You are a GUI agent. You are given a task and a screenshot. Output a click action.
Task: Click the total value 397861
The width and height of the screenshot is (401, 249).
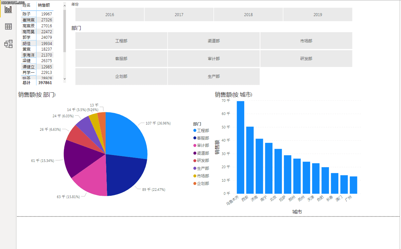coord(45,83)
